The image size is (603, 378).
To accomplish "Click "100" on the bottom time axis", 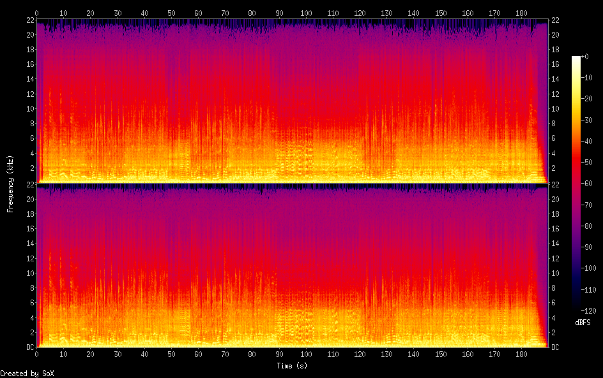I will pos(306,354).
